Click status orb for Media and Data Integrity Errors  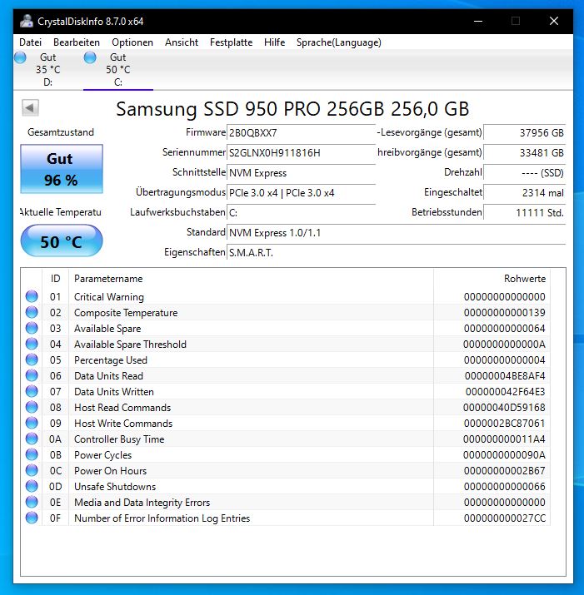coord(32,502)
